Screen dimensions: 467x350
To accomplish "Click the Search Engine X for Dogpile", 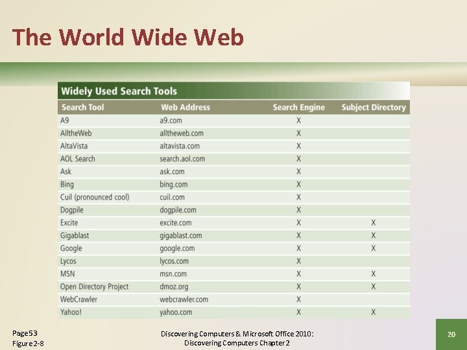I will coord(299,210).
